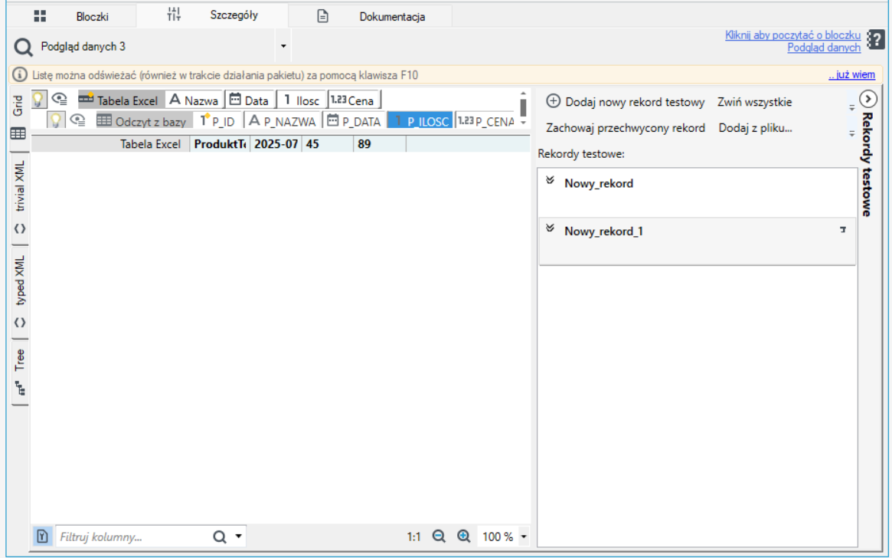Toggle the eye icon in the Odczyt z bazy row
The width and height of the screenshot is (892, 558).
[x=78, y=120]
